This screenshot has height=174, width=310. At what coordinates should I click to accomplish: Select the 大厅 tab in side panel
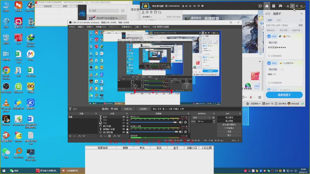tap(270, 20)
